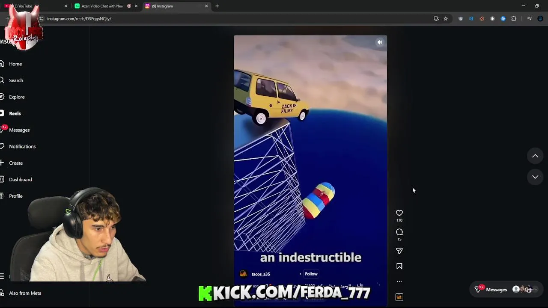Image resolution: width=548 pixels, height=308 pixels.
Task: Click tacos_a35 avatar
Action: 243,274
